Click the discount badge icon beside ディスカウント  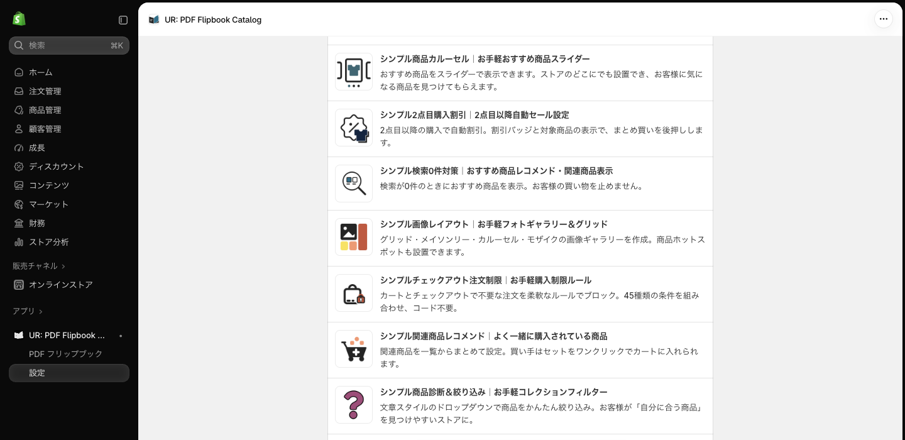[19, 167]
